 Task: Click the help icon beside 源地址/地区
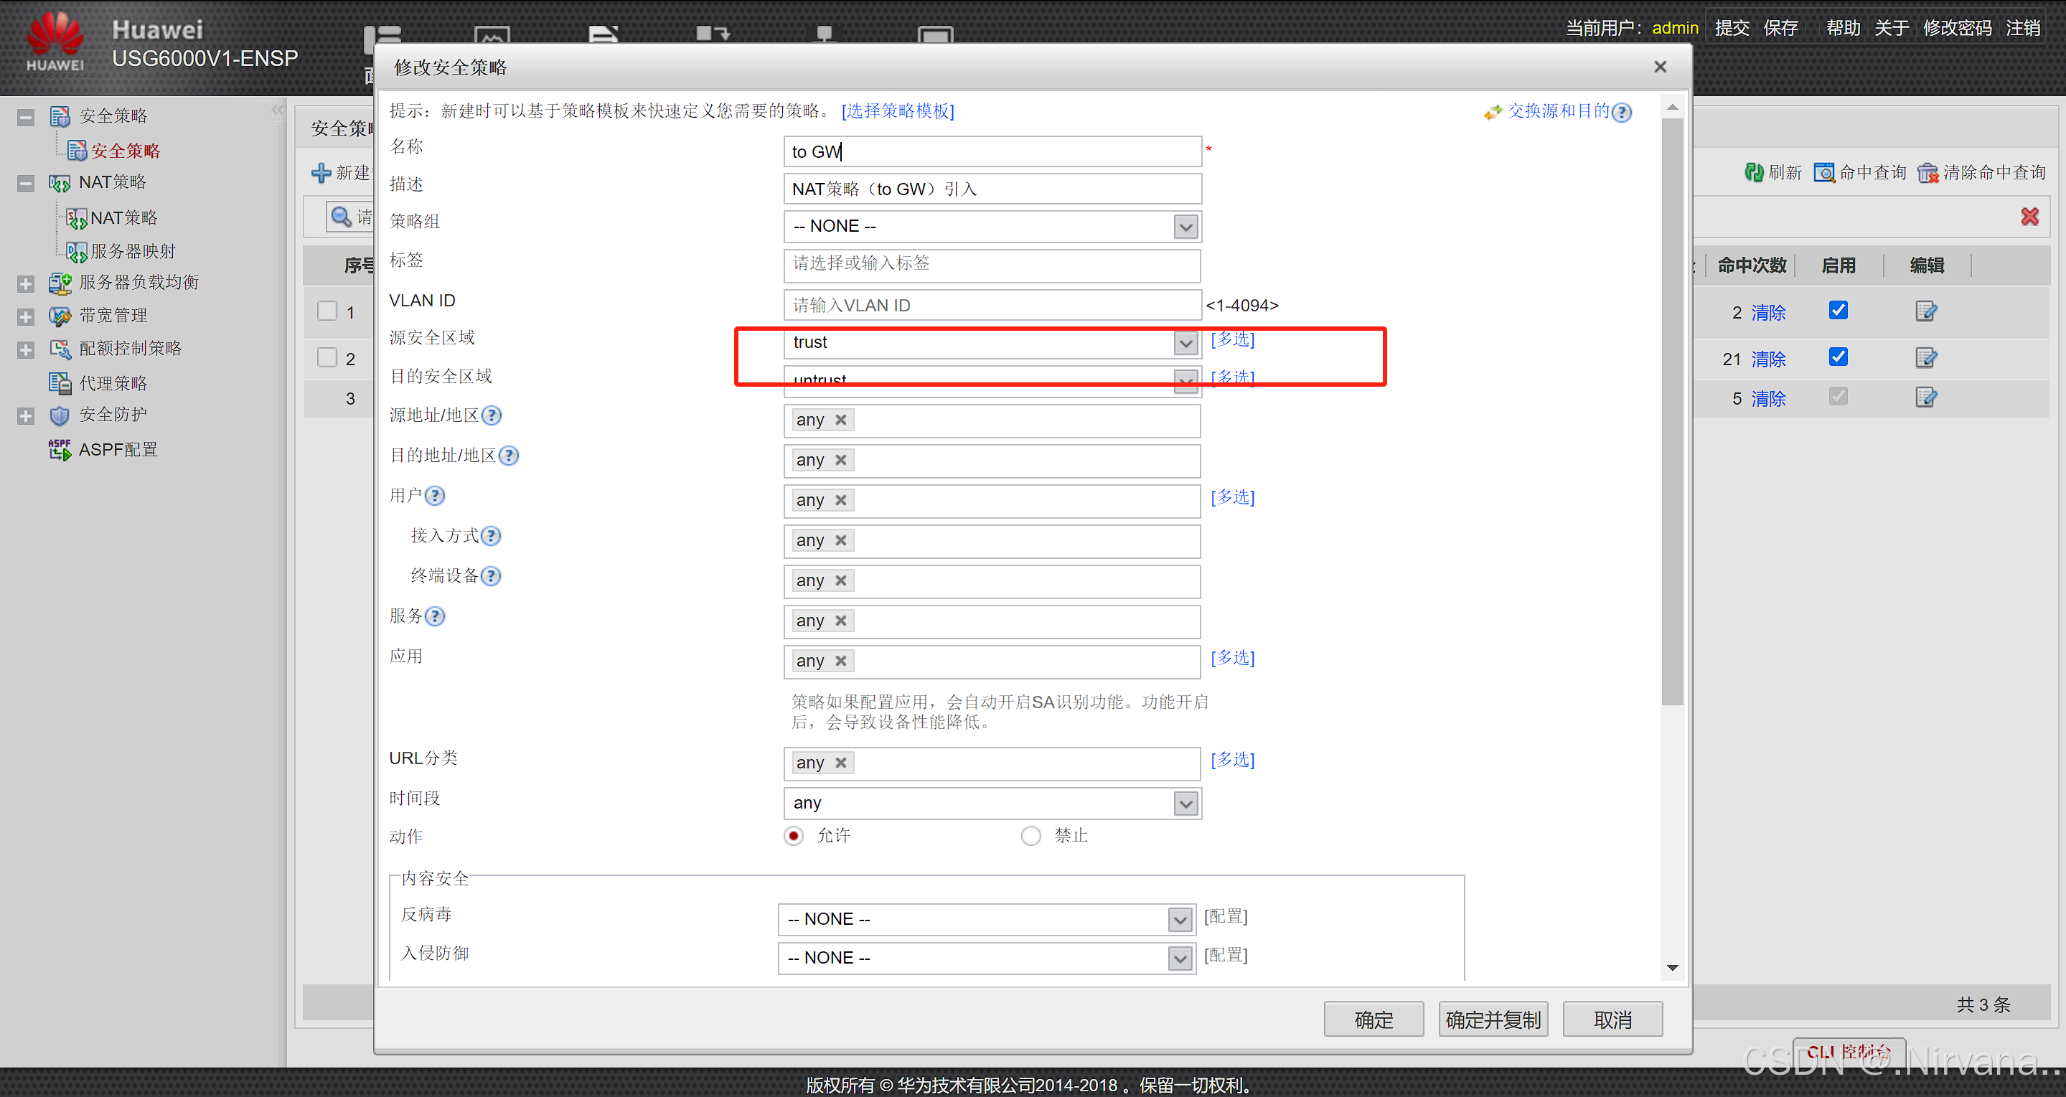pos(492,415)
